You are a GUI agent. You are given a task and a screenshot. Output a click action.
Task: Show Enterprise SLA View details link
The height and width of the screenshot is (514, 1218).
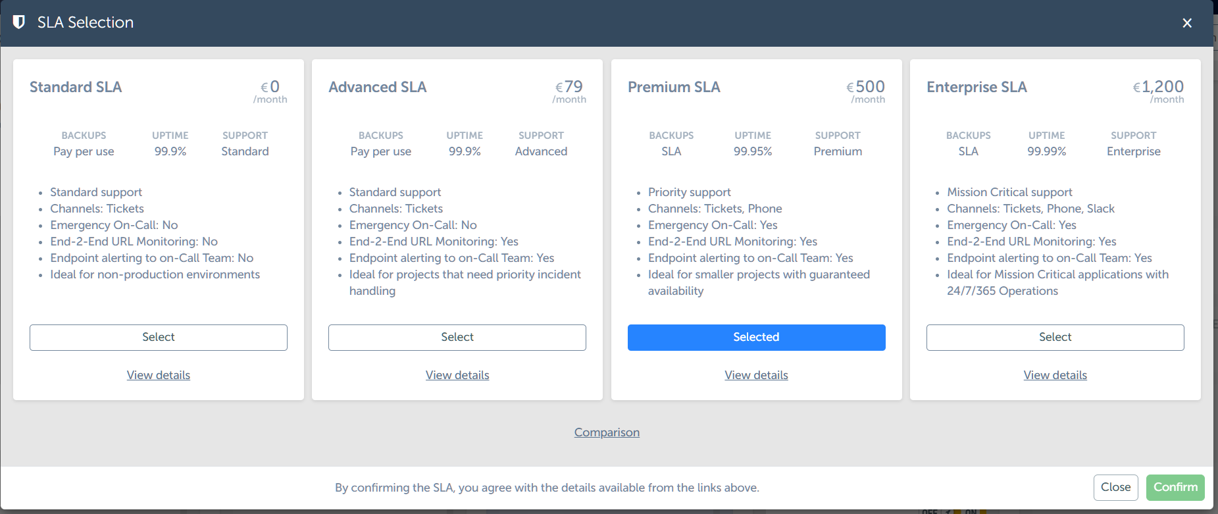(1055, 375)
